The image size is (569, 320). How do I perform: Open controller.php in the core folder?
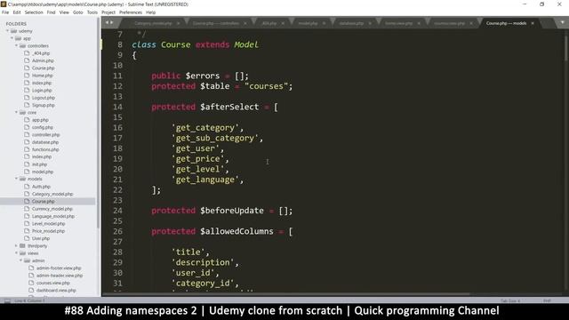[x=45, y=134]
